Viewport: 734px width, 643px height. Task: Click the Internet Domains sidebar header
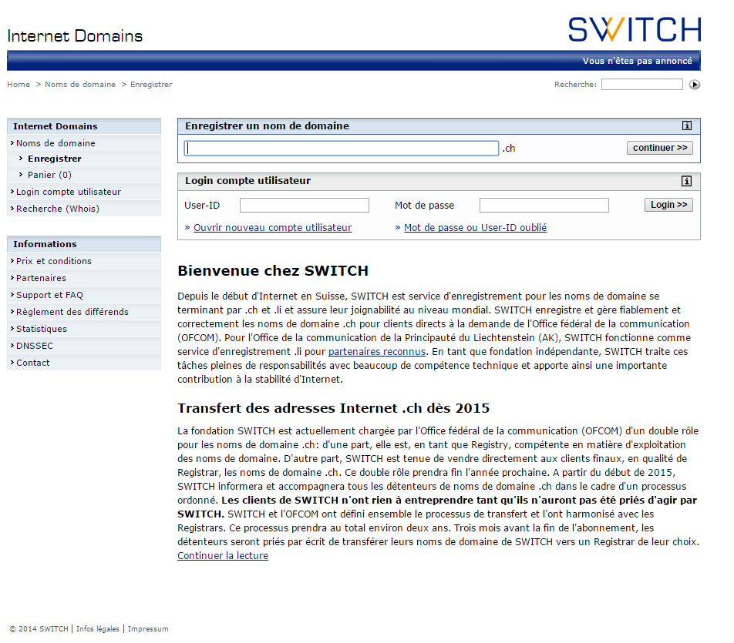84,126
